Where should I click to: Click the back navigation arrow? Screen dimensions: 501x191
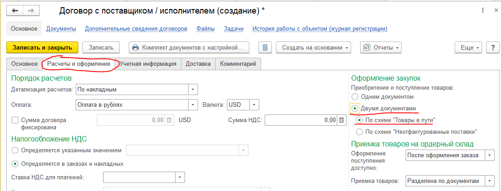[15, 9]
